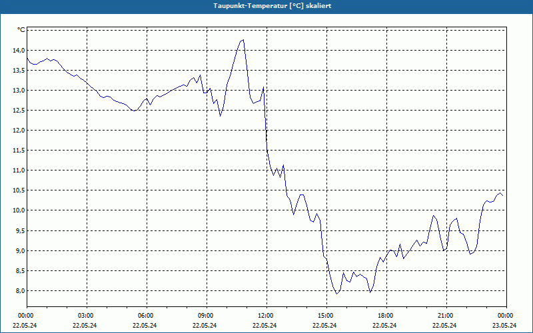533x333 pixels.
Task: Click the 8,5 y-axis tick label
Action: pyautogui.click(x=21, y=271)
